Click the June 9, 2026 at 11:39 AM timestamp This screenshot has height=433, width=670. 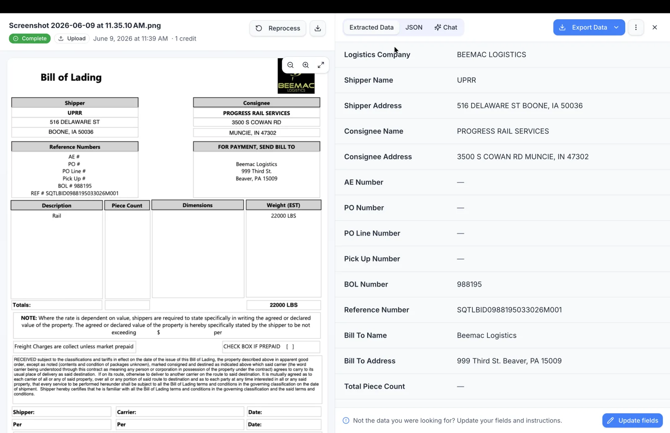tap(131, 38)
